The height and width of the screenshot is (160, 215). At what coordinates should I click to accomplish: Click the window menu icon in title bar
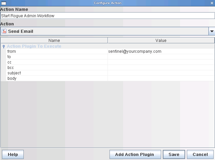[x=4, y=3]
